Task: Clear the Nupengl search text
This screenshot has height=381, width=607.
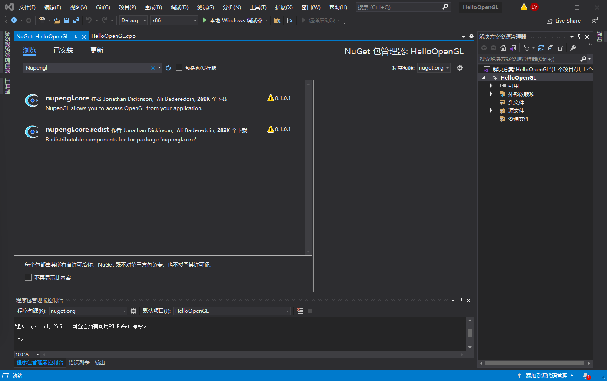Action: click(153, 68)
